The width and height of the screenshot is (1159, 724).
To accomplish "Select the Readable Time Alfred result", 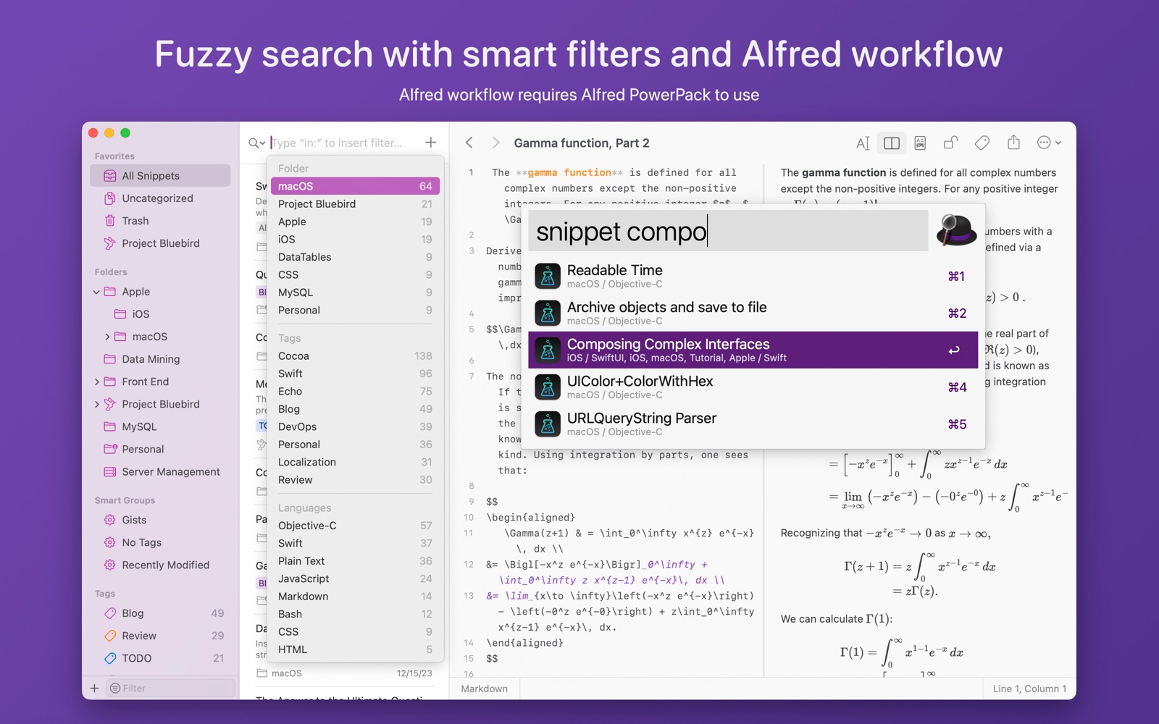I will click(x=753, y=276).
